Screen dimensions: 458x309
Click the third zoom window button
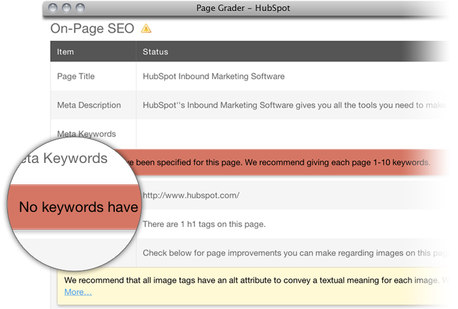(80, 8)
